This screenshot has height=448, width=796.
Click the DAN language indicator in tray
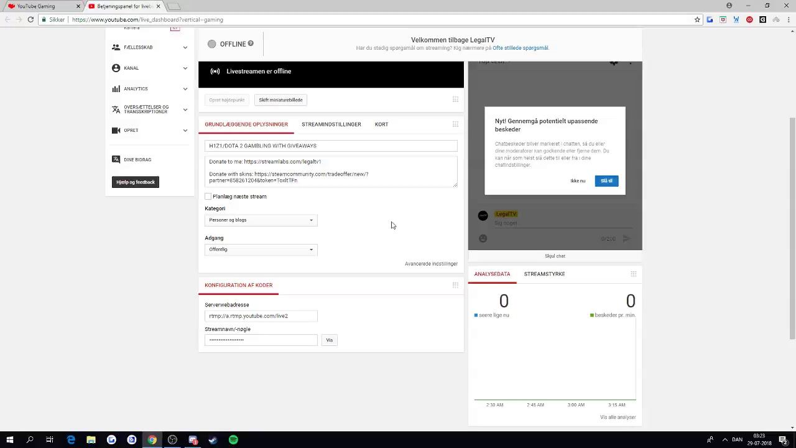738,440
